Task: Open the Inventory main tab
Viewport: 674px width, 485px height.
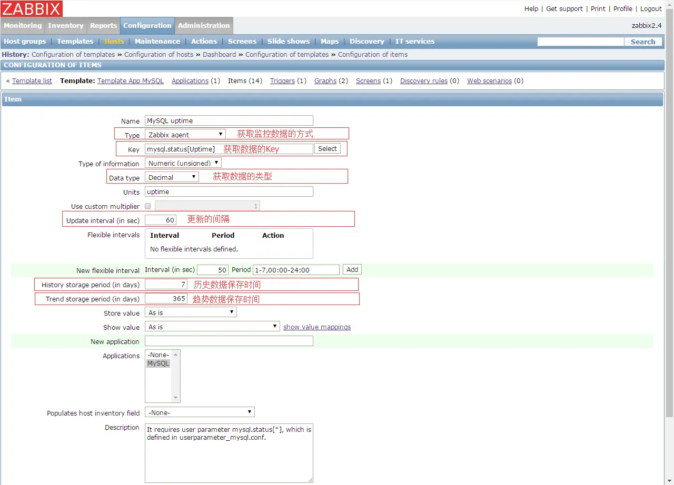Action: (66, 25)
